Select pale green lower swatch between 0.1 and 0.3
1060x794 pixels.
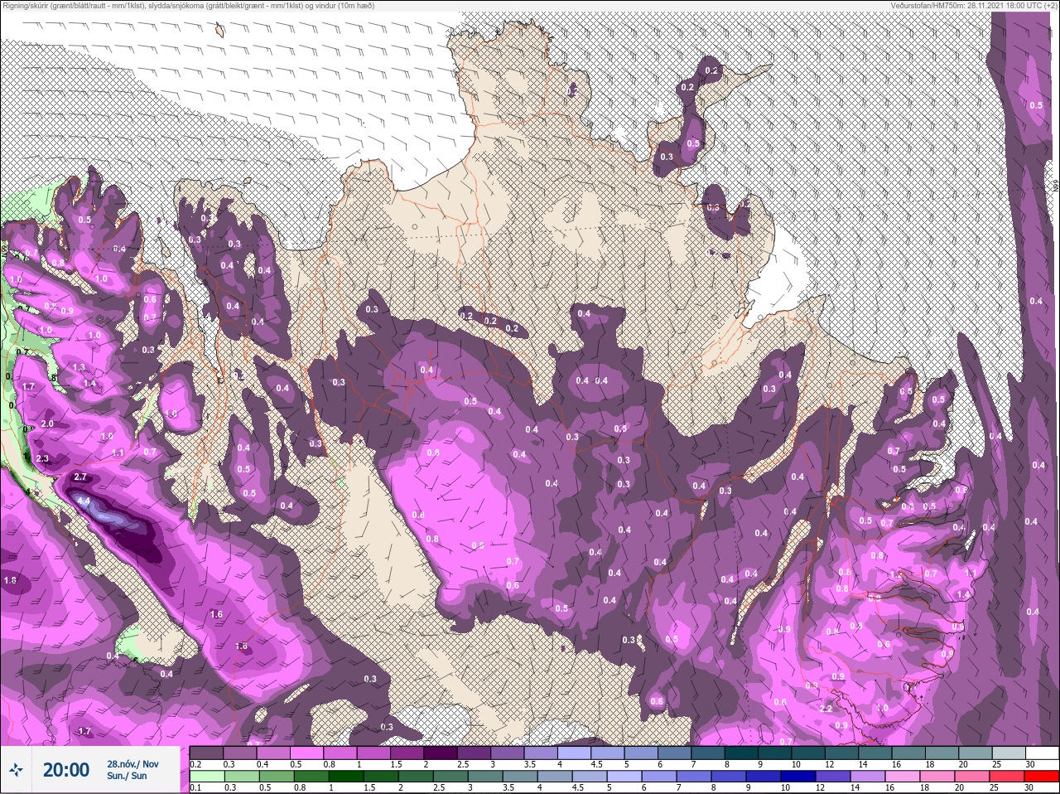tap(206, 777)
